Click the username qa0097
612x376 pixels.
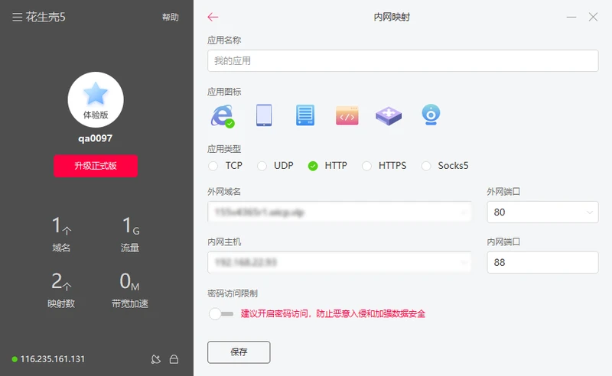coord(95,138)
